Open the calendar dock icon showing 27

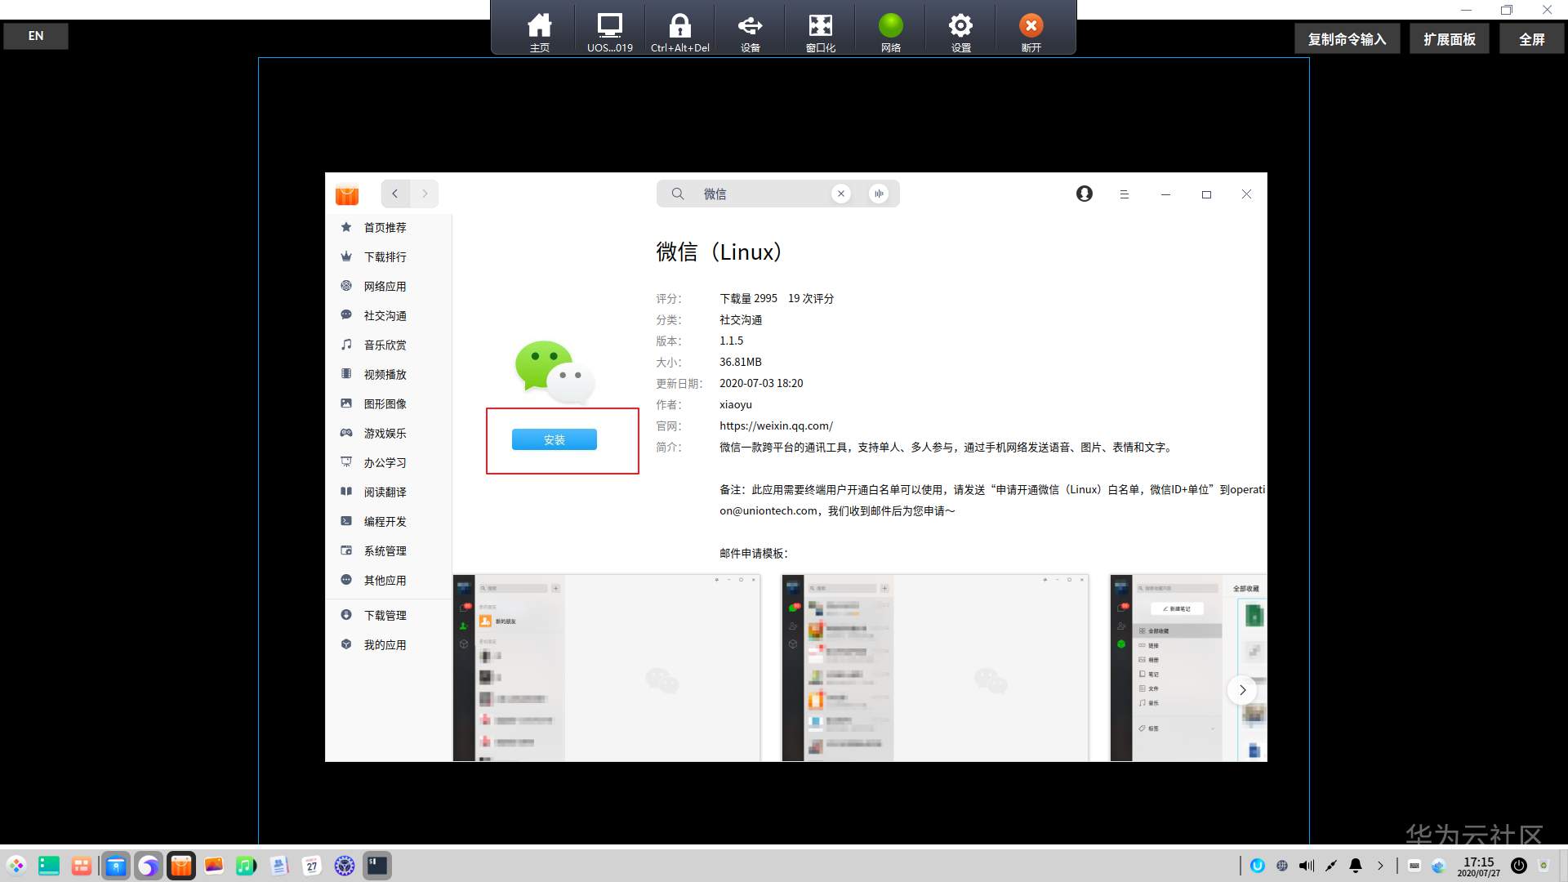pos(312,866)
